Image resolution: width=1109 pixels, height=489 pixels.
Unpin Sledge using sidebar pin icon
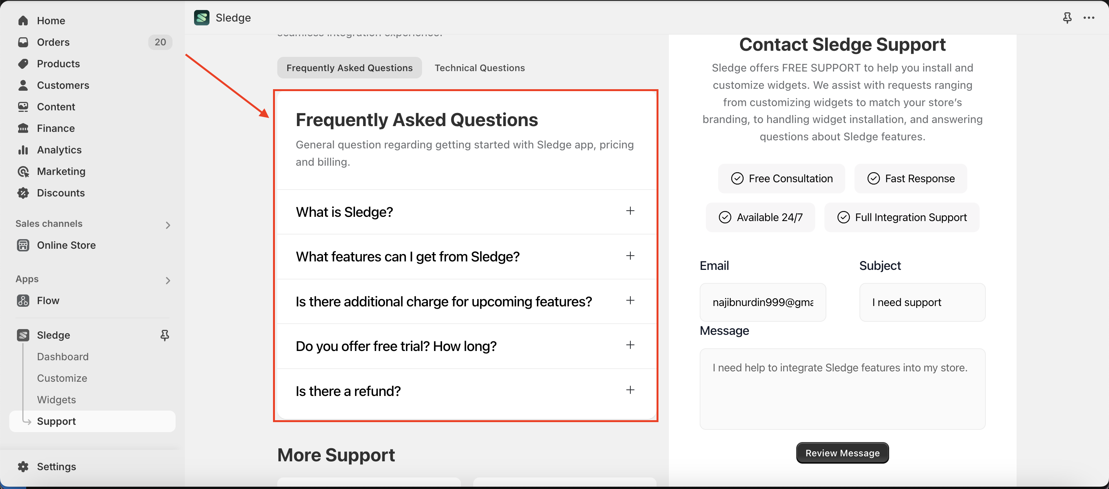pyautogui.click(x=164, y=335)
